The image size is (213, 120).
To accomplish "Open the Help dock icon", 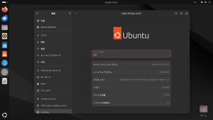I will [5, 63].
